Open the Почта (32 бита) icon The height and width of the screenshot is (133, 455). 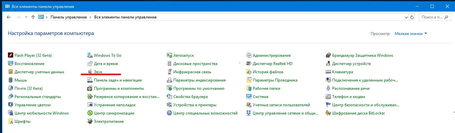pos(11,88)
